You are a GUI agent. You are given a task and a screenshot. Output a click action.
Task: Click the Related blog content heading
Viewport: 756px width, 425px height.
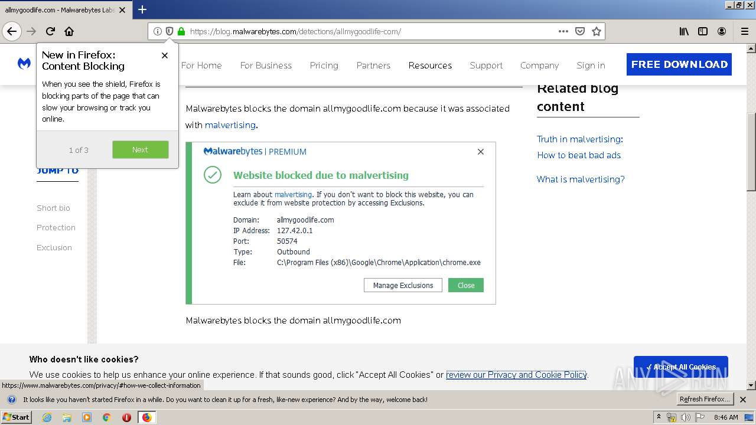[578, 97]
